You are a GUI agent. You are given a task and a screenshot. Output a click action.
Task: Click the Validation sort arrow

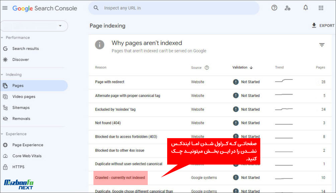pyautogui.click(x=251, y=68)
